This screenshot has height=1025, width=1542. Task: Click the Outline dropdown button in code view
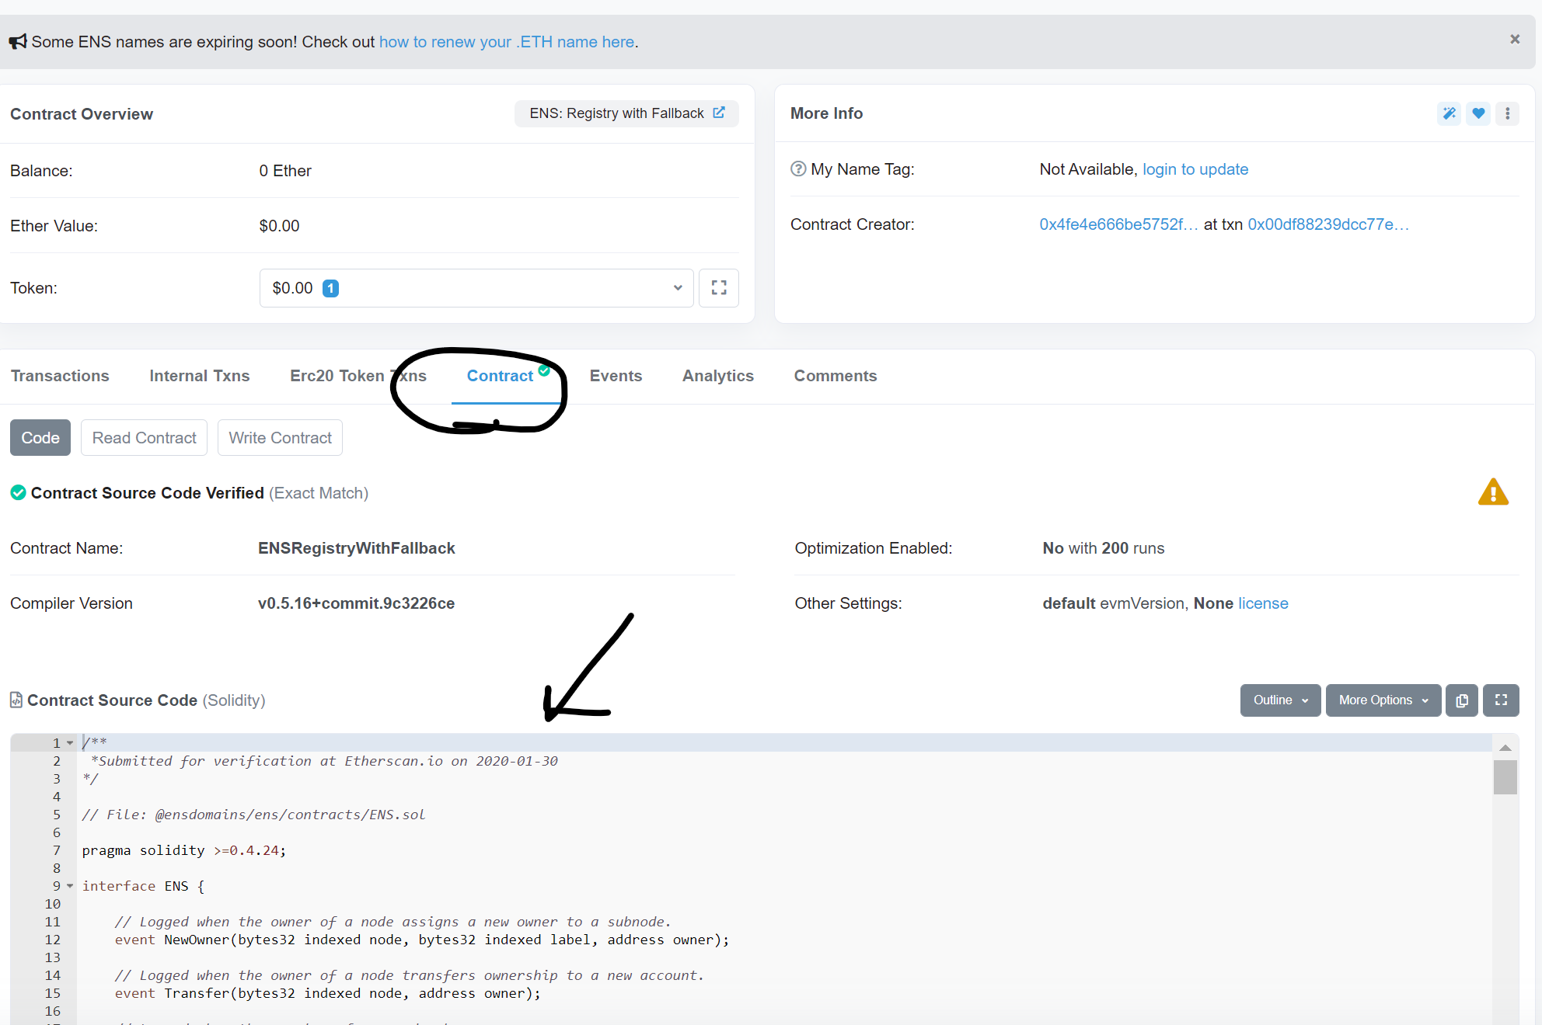(1279, 699)
